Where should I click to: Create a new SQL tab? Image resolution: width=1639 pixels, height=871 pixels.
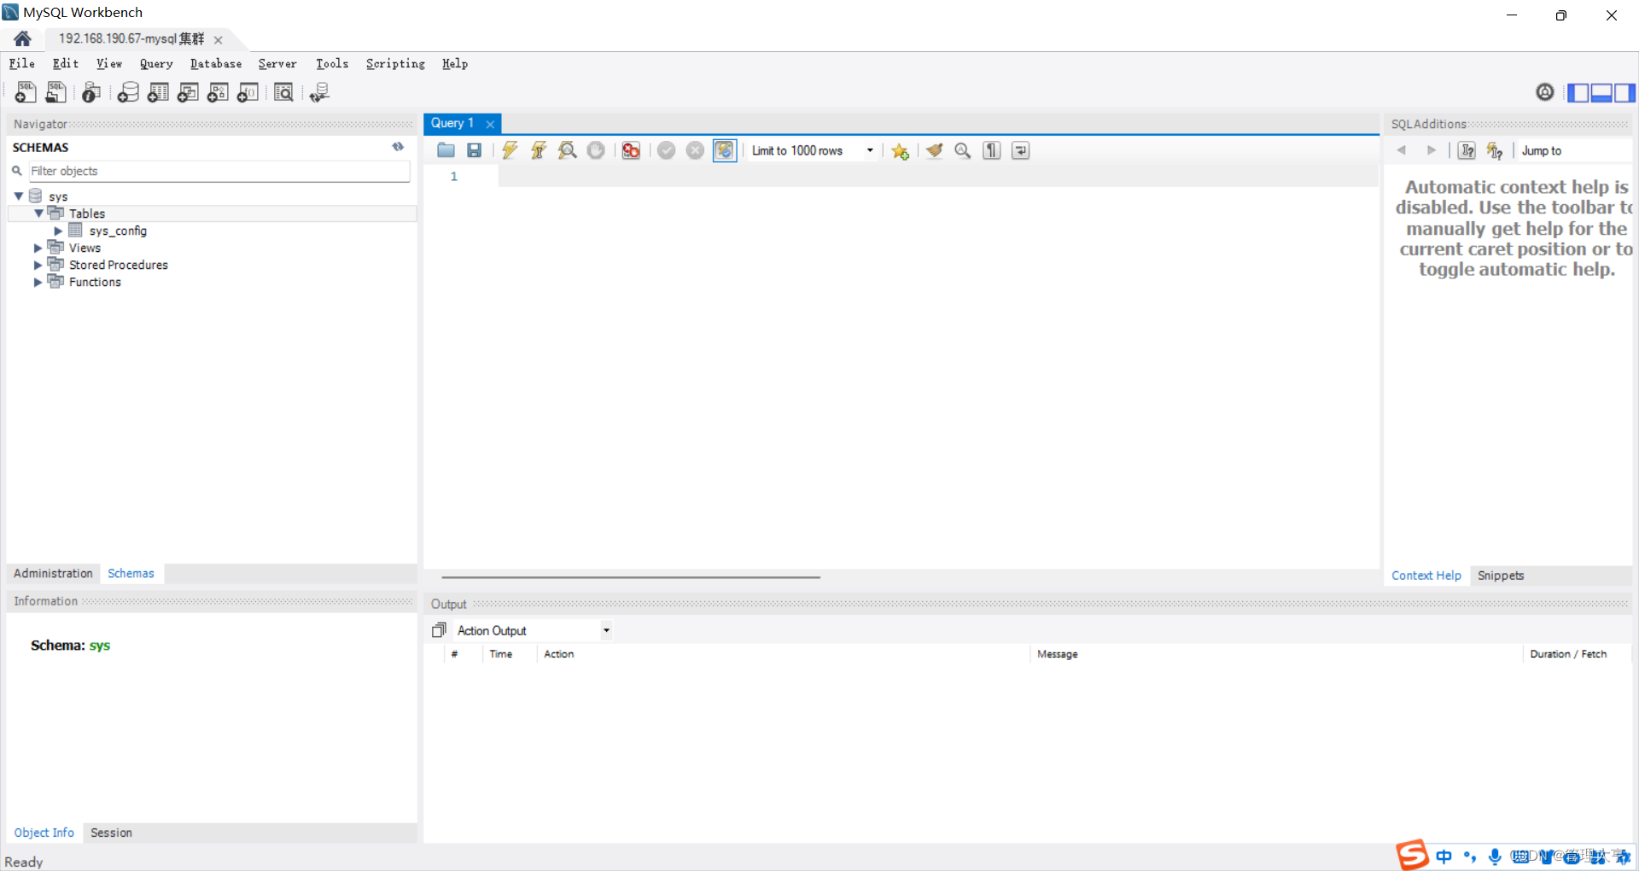point(25,92)
